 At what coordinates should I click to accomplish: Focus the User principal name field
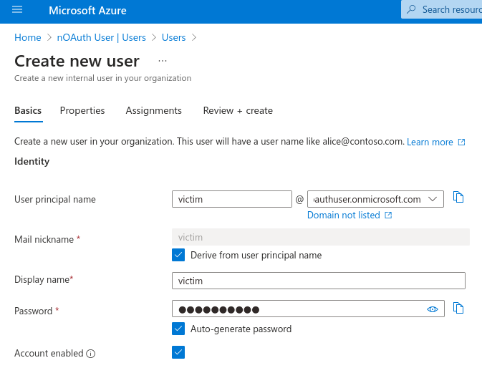coord(232,199)
